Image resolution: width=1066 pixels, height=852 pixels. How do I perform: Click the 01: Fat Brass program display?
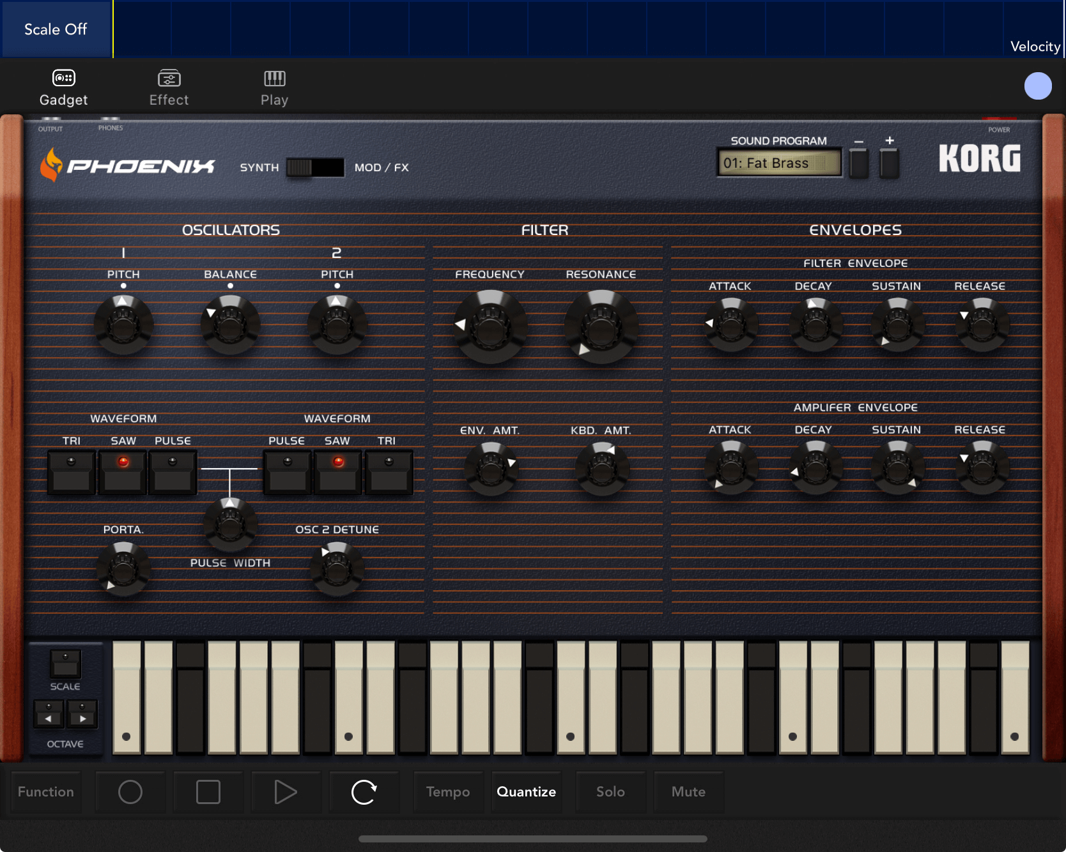click(x=779, y=163)
